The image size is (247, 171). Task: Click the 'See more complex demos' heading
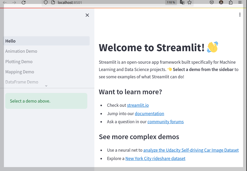[139, 137]
